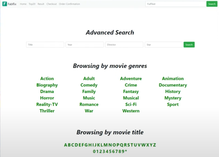Image resolution: width=219 pixels, height=157 pixels.
Task: Click the Advanced Search button
Action: pos(189,45)
